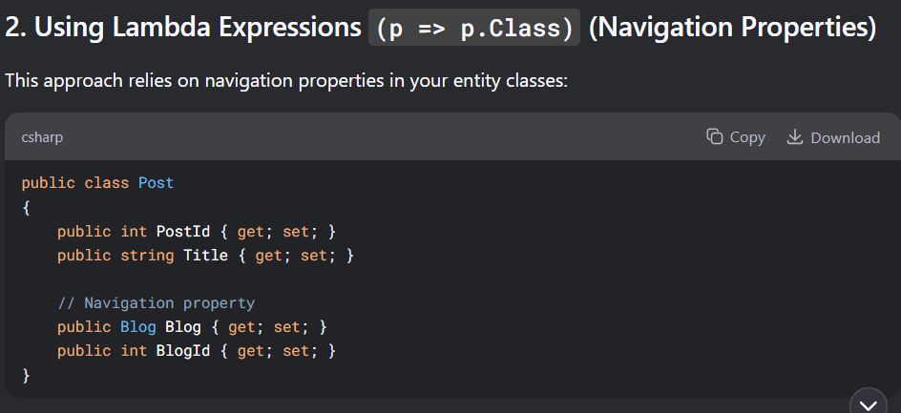Image resolution: width=901 pixels, height=413 pixels.
Task: Click the blue Blog type name
Action: (x=137, y=327)
